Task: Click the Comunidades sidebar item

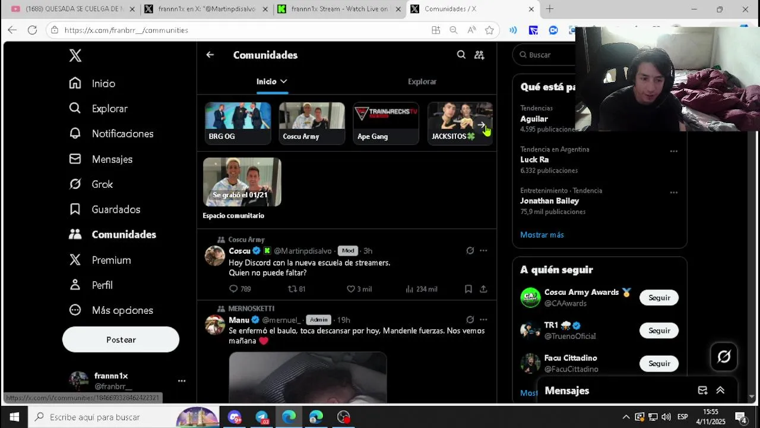Action: [x=112, y=235]
